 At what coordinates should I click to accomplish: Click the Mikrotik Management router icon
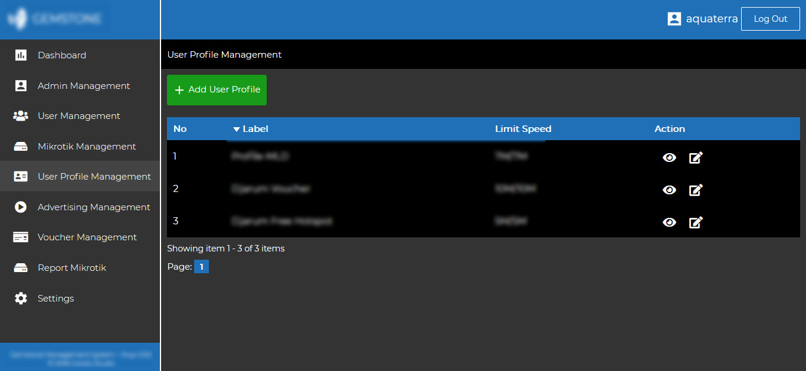tap(21, 147)
